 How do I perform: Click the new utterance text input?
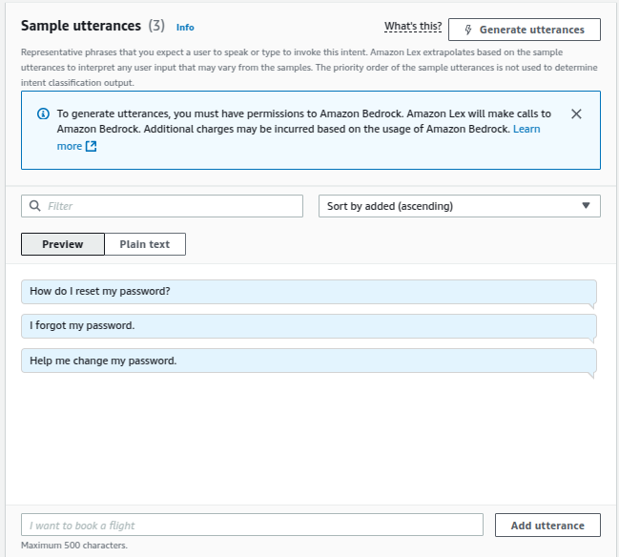pyautogui.click(x=252, y=525)
